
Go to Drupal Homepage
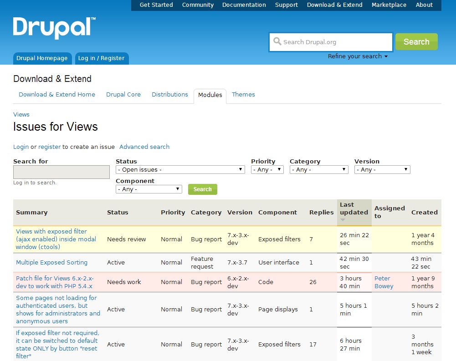42,58
